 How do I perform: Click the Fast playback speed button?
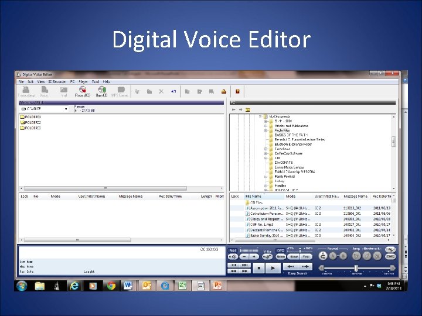[x=307, y=257]
